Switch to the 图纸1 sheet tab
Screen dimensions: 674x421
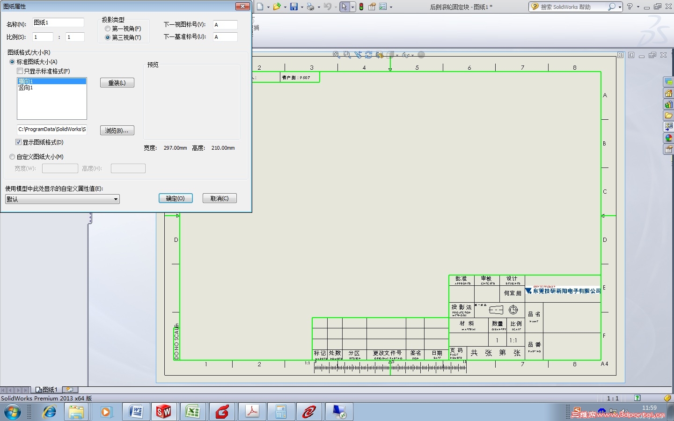[46, 389]
